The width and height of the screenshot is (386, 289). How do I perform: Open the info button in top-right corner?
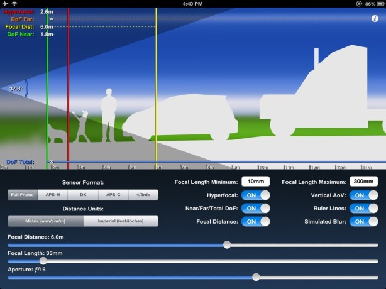375,19
